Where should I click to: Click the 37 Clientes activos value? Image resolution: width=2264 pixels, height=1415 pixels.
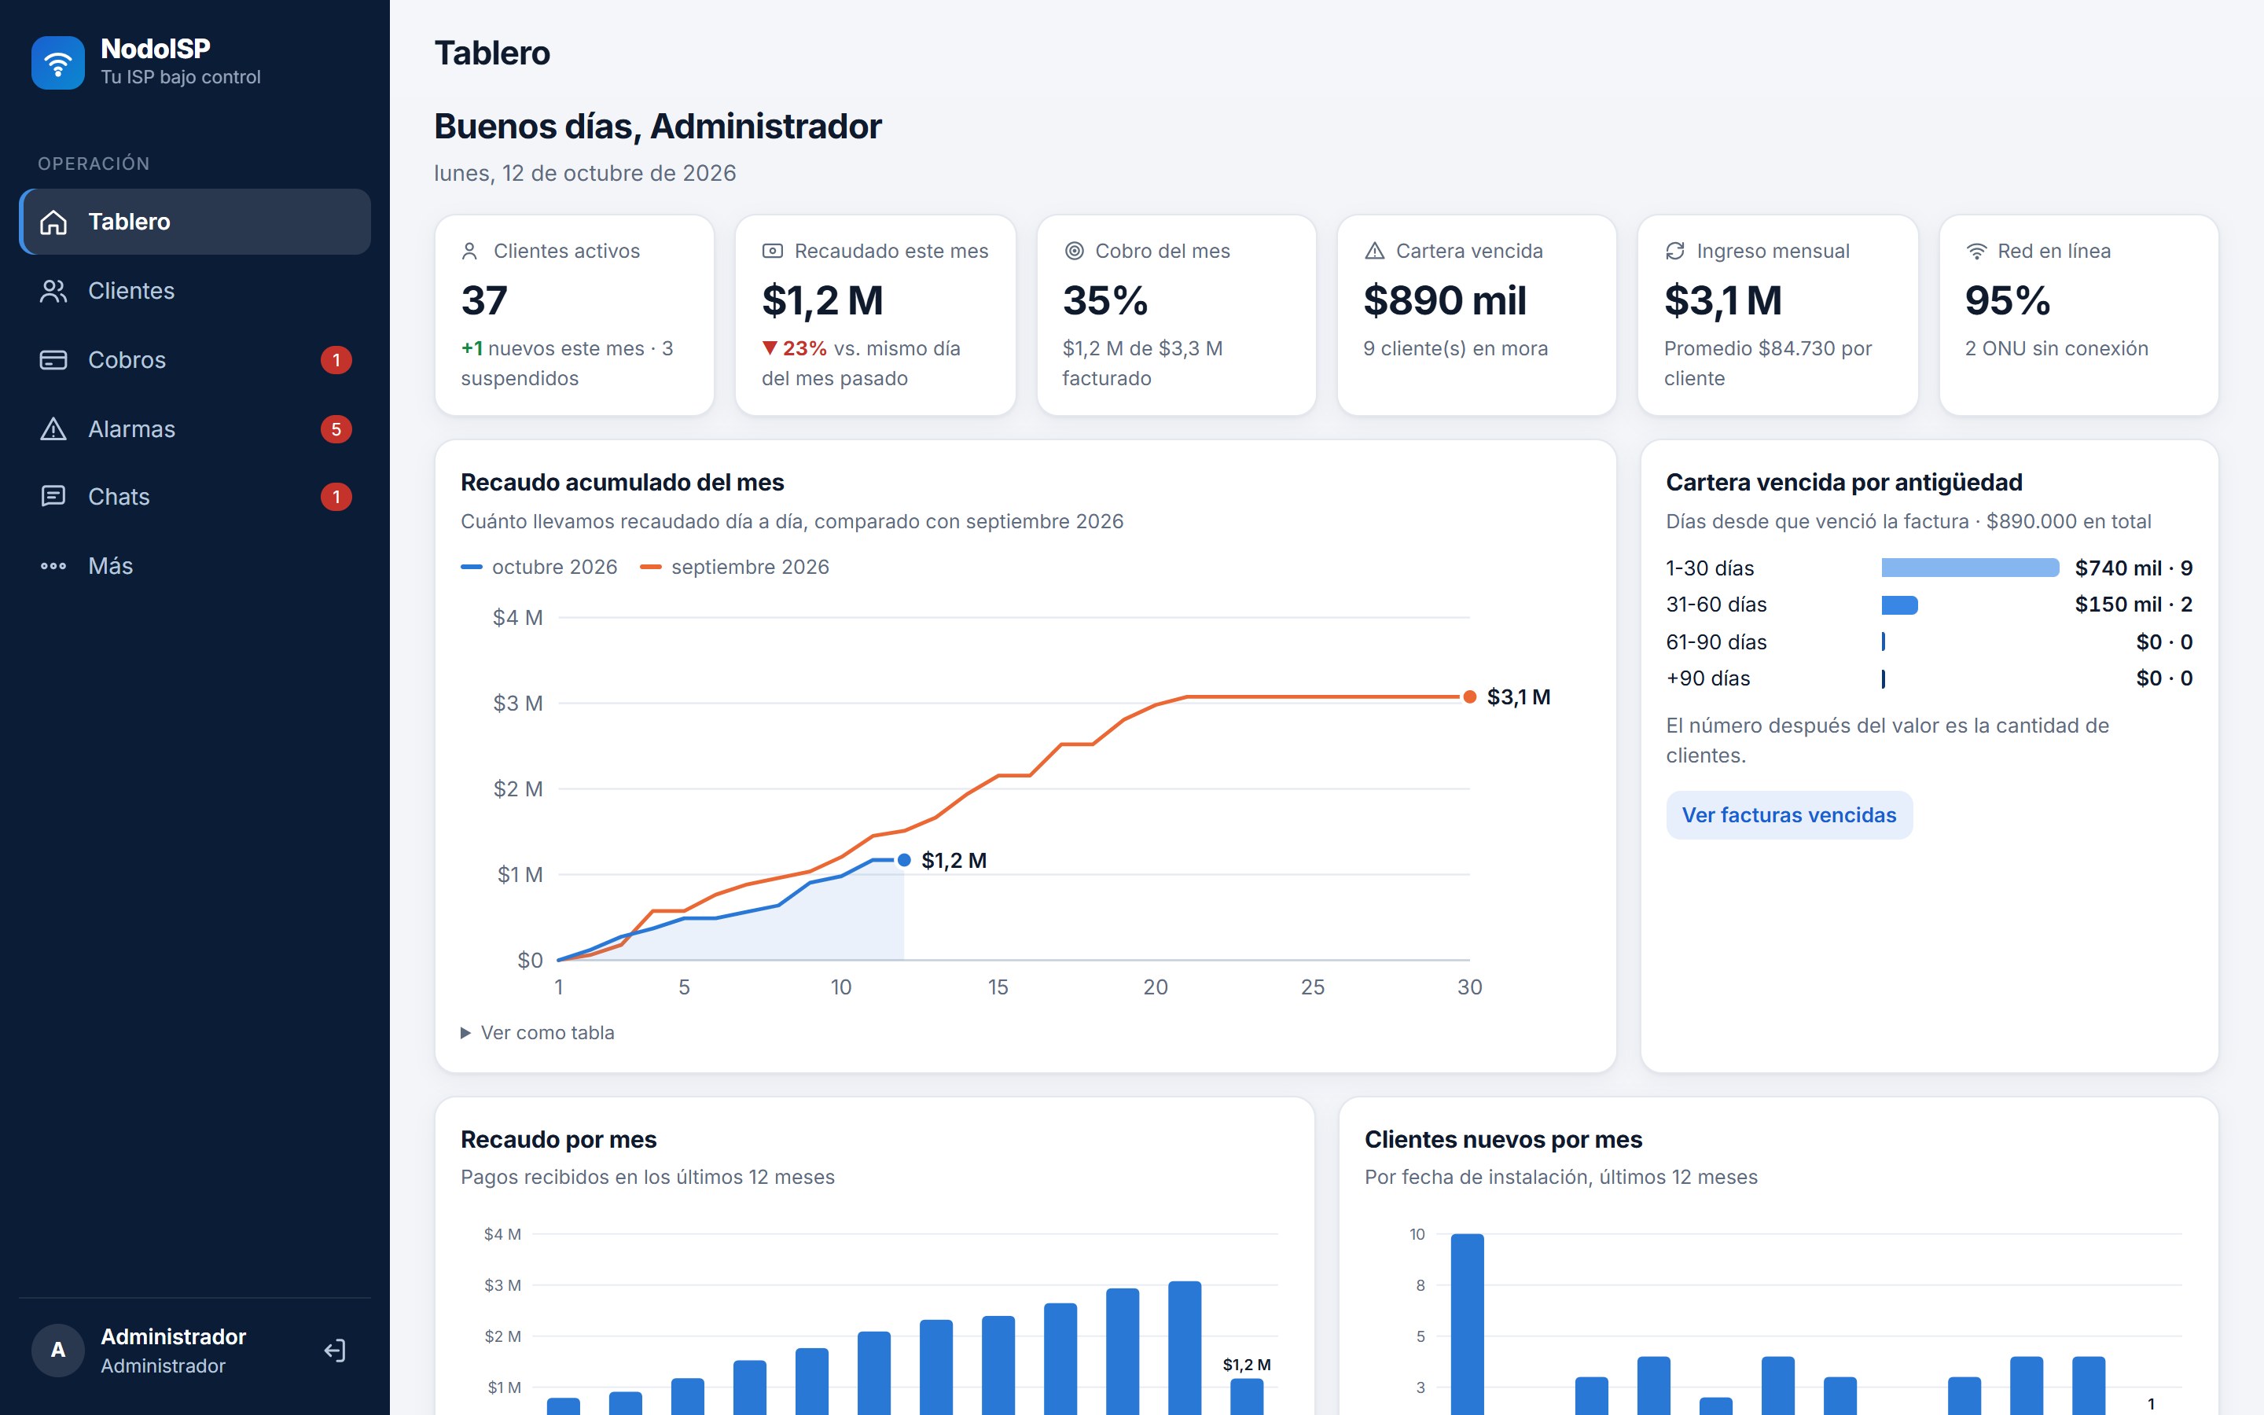[x=484, y=301]
